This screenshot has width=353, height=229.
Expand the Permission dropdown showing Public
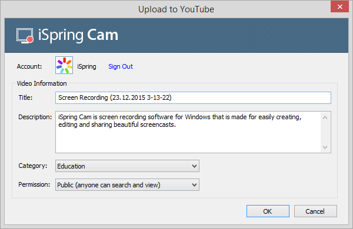(x=127, y=185)
